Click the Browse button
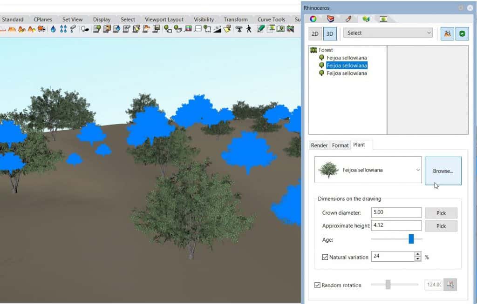 443,171
